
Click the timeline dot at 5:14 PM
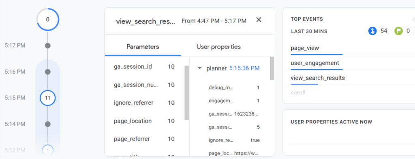click(x=48, y=124)
